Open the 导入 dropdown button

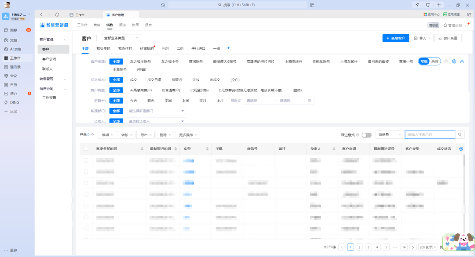[x=422, y=38]
